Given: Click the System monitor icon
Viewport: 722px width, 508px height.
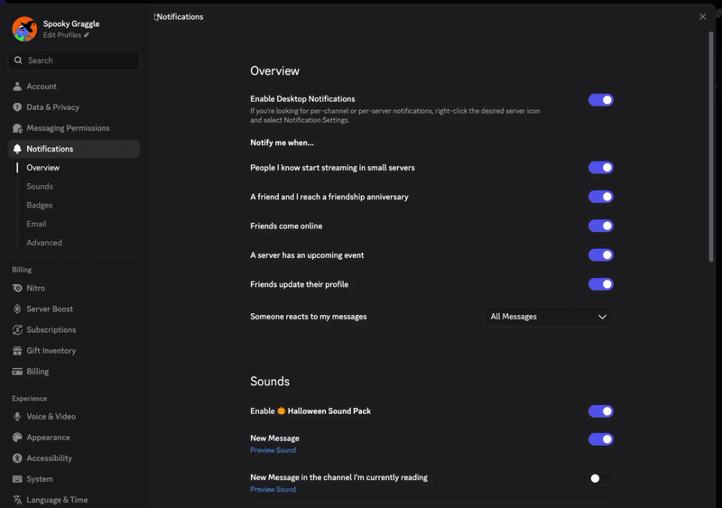Looking at the screenshot, I should click(x=17, y=479).
